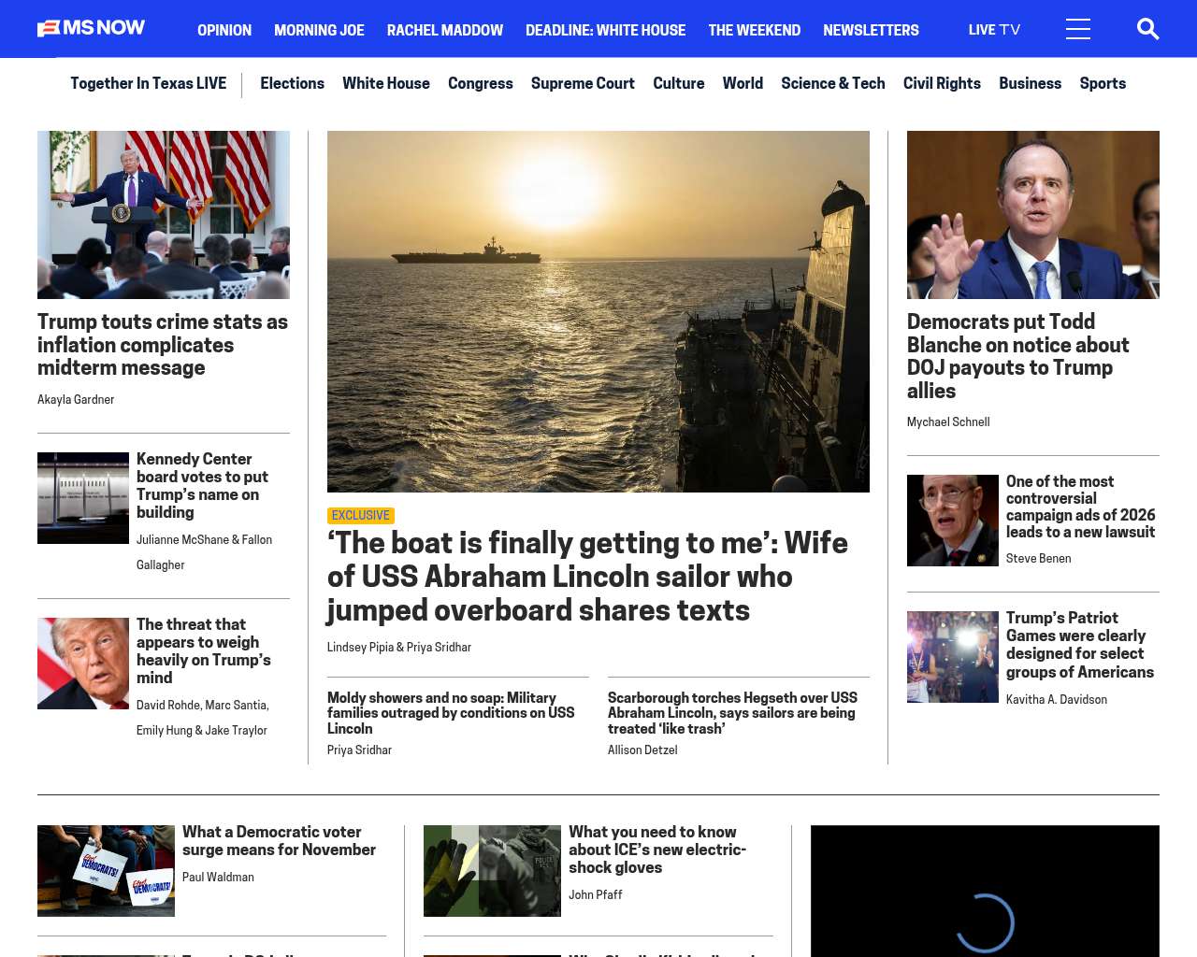Image resolution: width=1197 pixels, height=957 pixels.
Task: View author Steve Benen
Action: [x=1039, y=559]
